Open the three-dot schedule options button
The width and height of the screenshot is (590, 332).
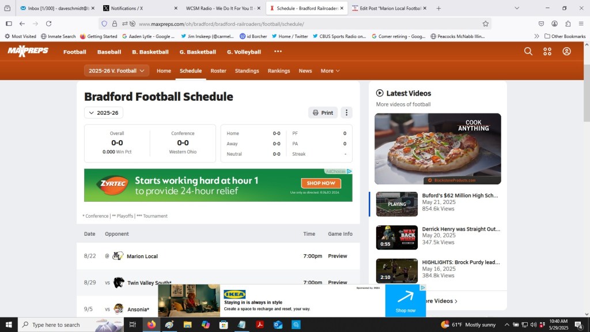[346, 113]
